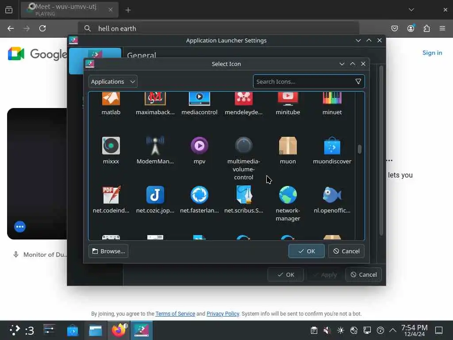Open the muted volume tray icon
453x340 pixels.
pos(327,330)
